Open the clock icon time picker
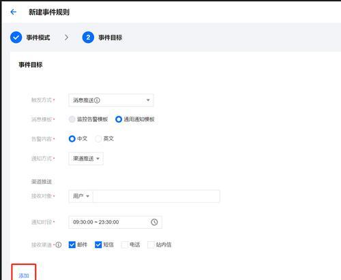The width and height of the screenshot is (341, 280). pos(154,222)
